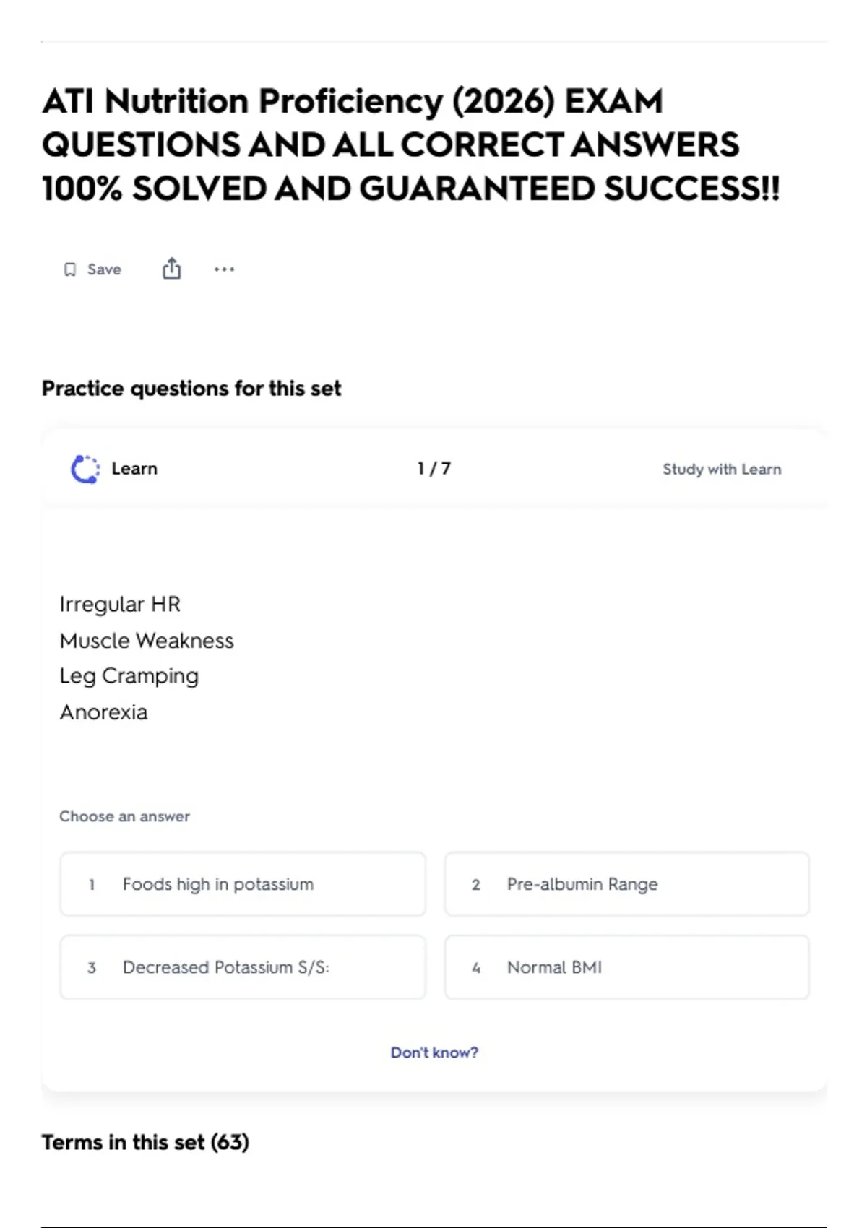The height and width of the screenshot is (1228, 867).
Task: Click number 4 badge on Normal BMI
Action: coord(476,967)
